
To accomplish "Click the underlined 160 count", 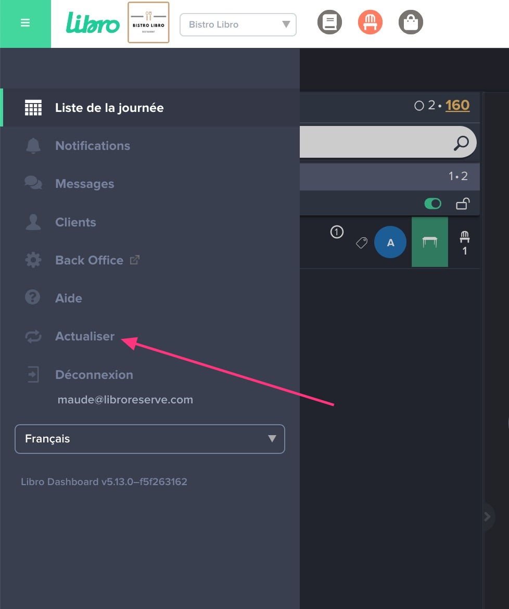I will 457,105.
